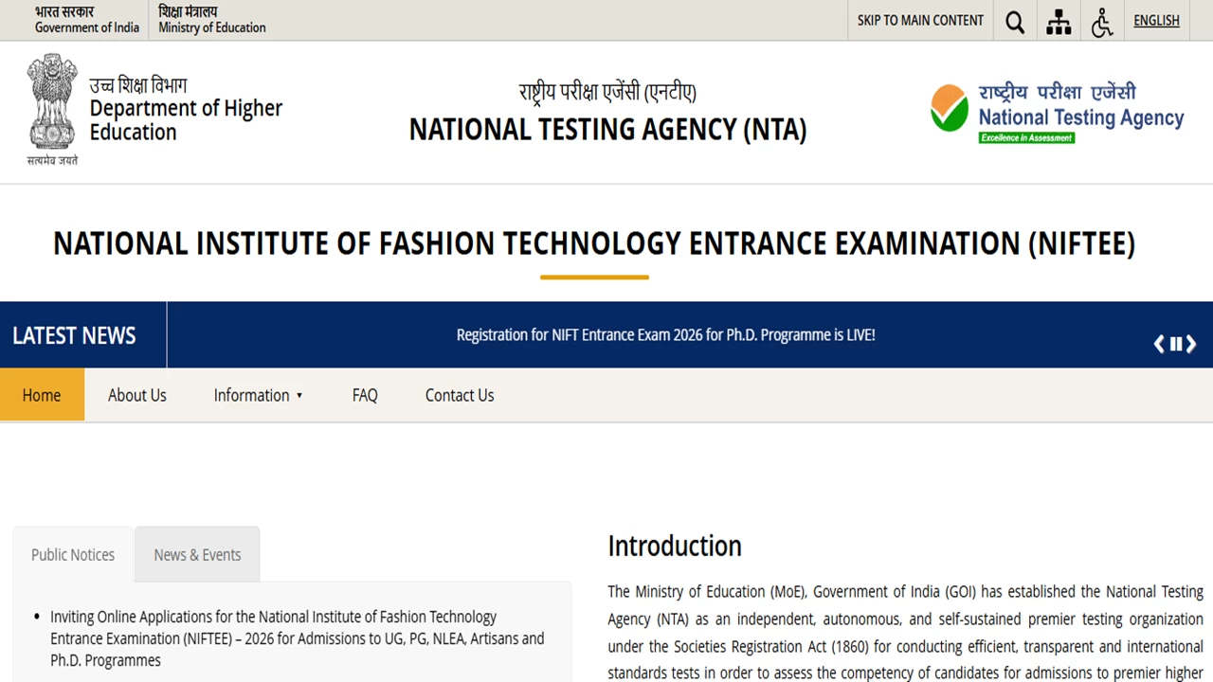Open the Contact Us page
Screen dimensions: 1213x682
pos(459,395)
